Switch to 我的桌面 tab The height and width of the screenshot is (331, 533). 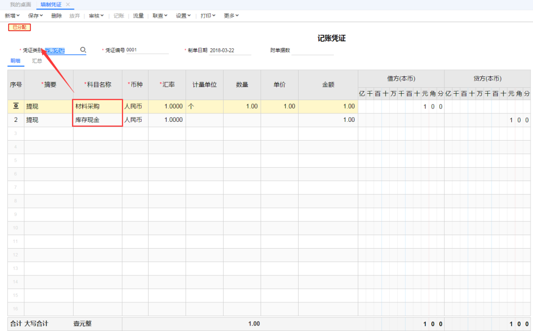click(20, 4)
